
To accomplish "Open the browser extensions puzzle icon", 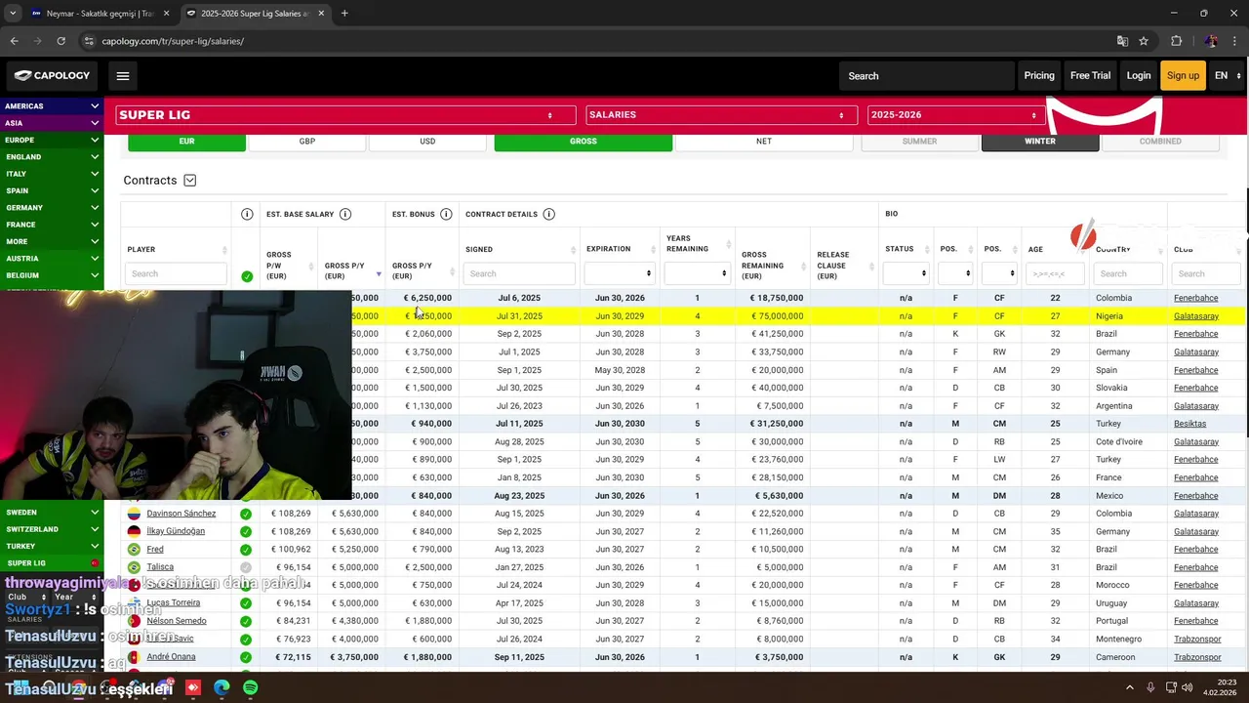I will [1176, 41].
